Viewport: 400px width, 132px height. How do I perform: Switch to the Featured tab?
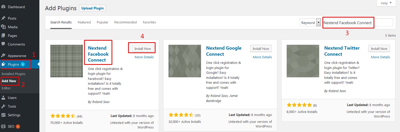coord(84,22)
